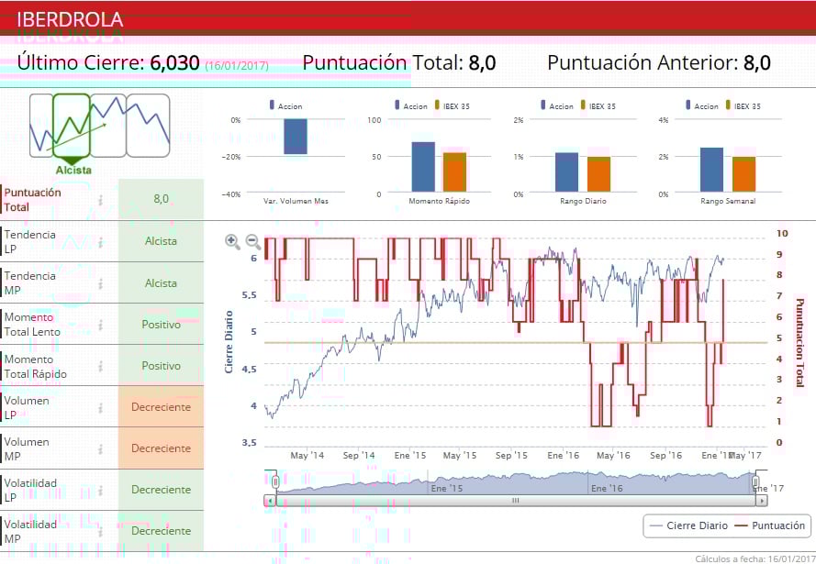Click the Var. Volumen Mes chart title
This screenshot has width=816, height=564.
pos(296,201)
